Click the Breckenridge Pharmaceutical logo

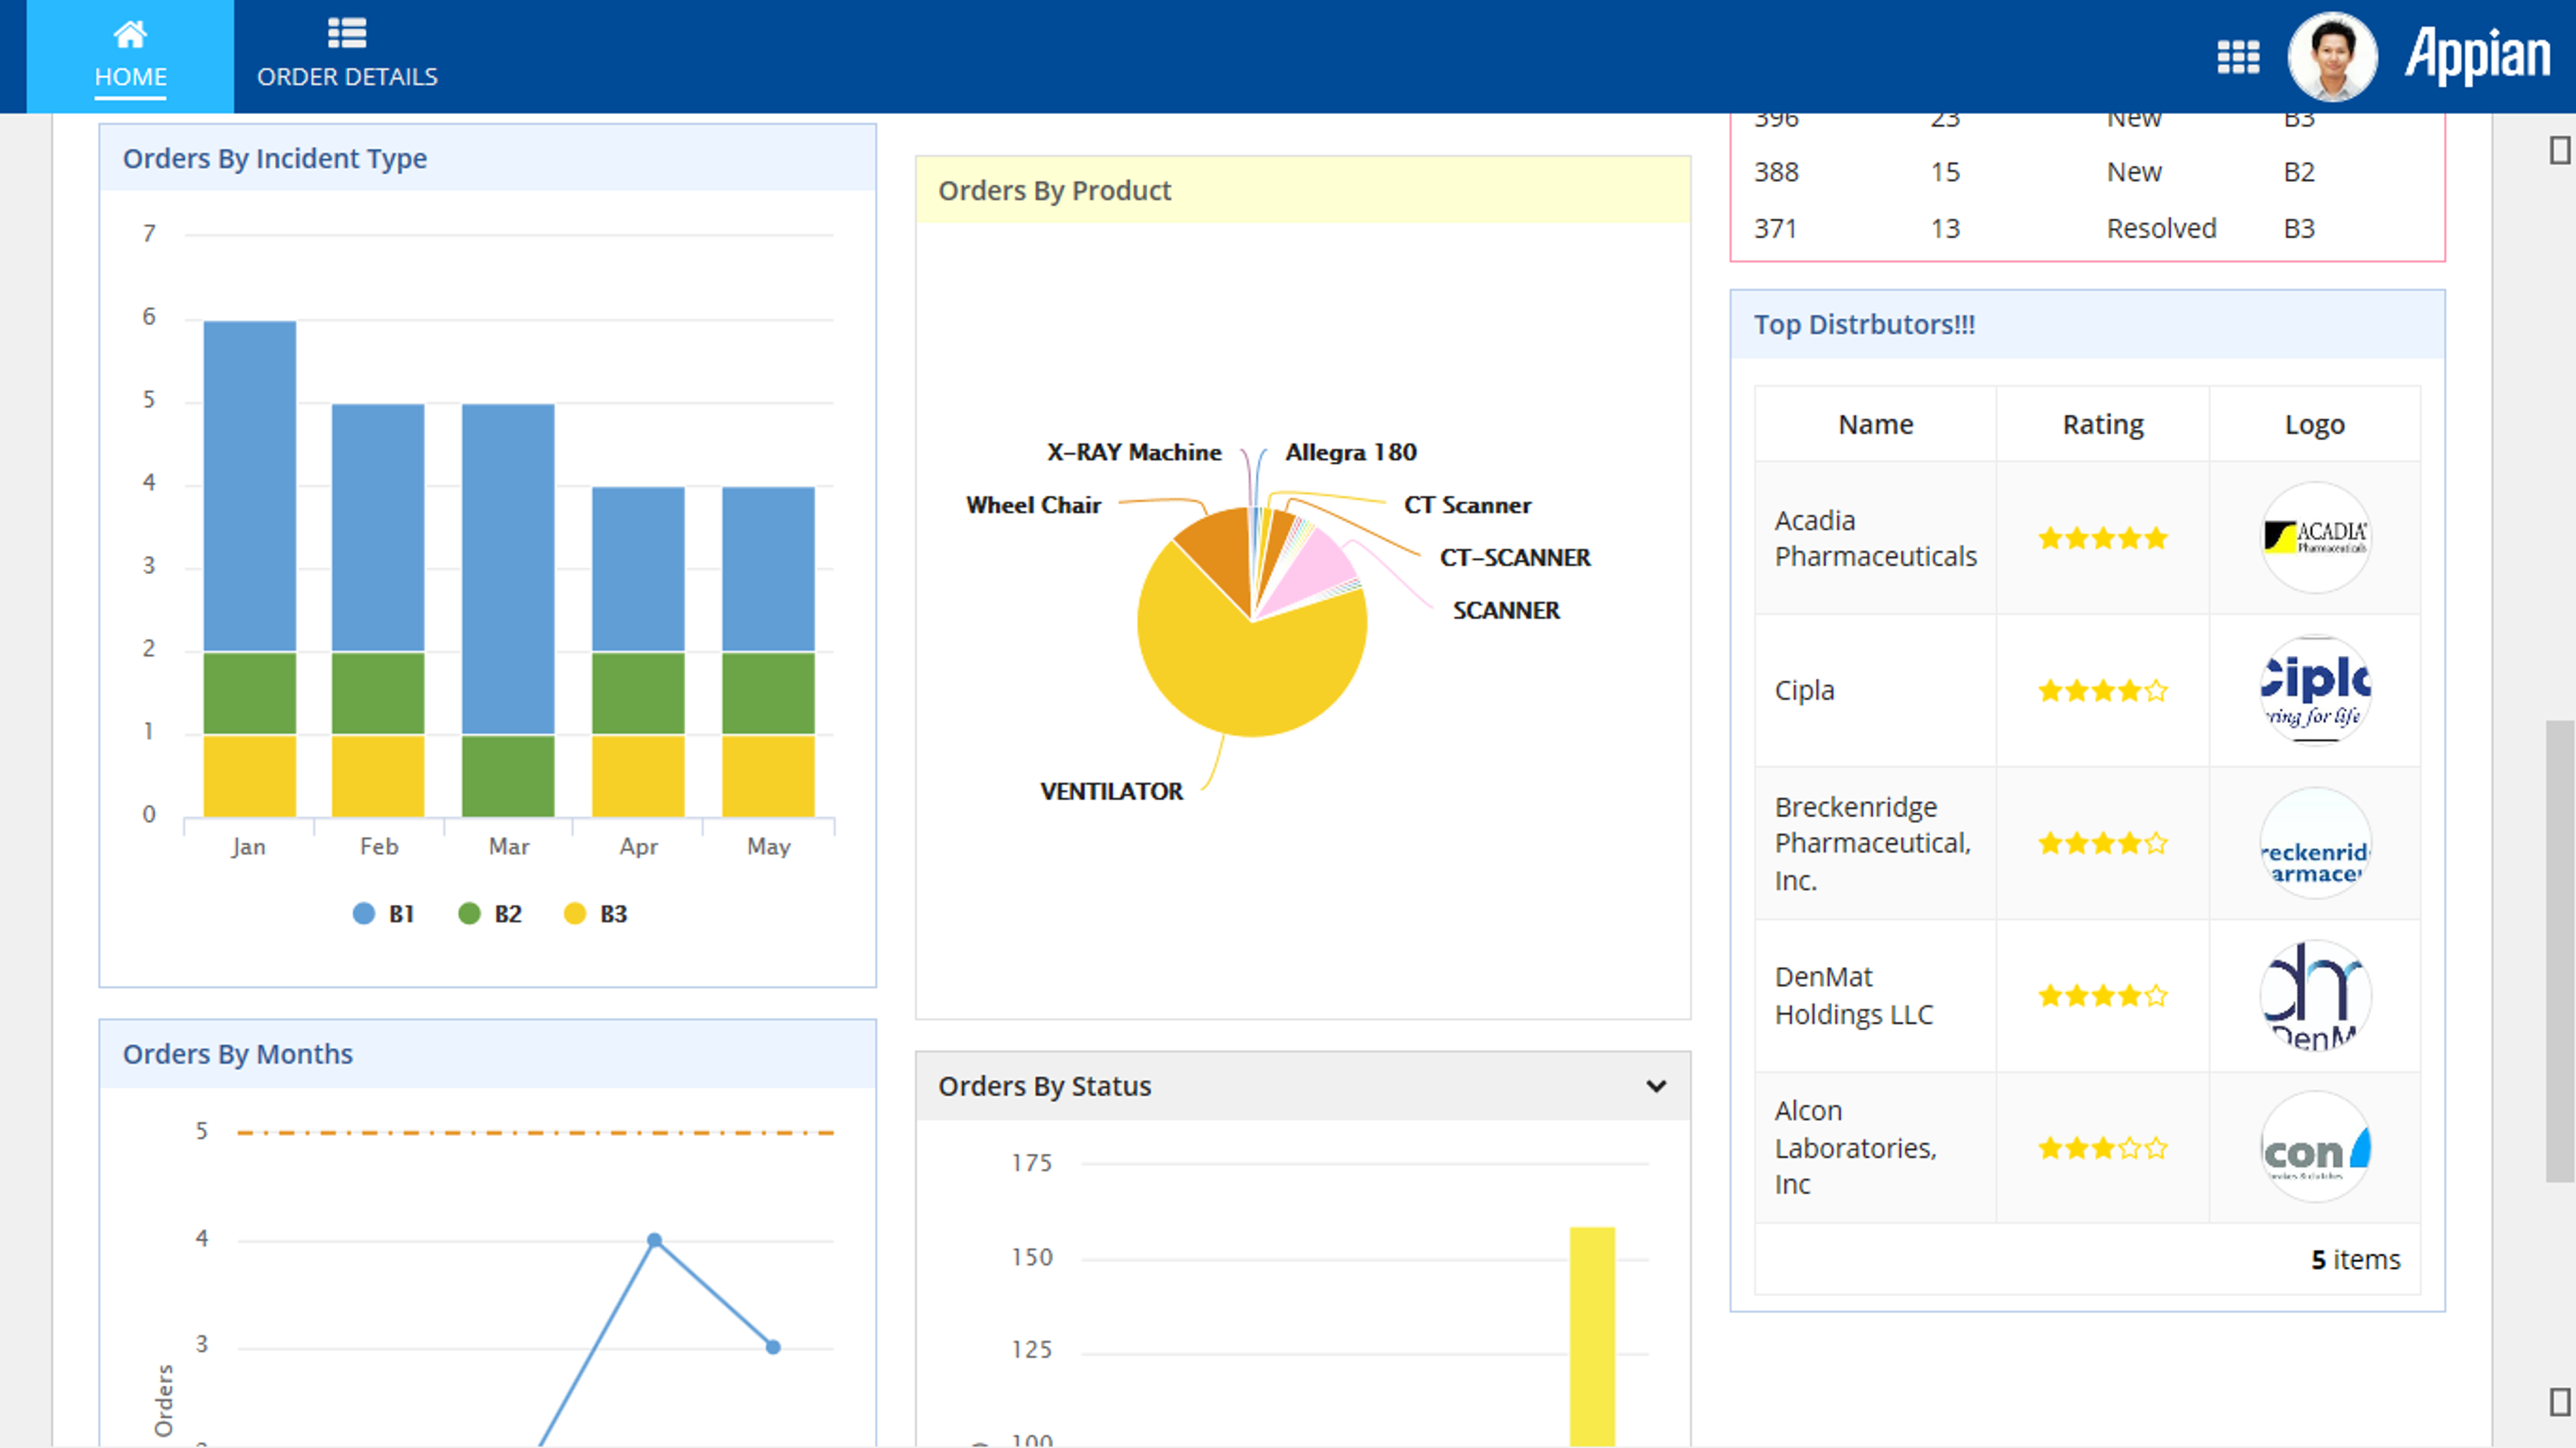click(2315, 843)
